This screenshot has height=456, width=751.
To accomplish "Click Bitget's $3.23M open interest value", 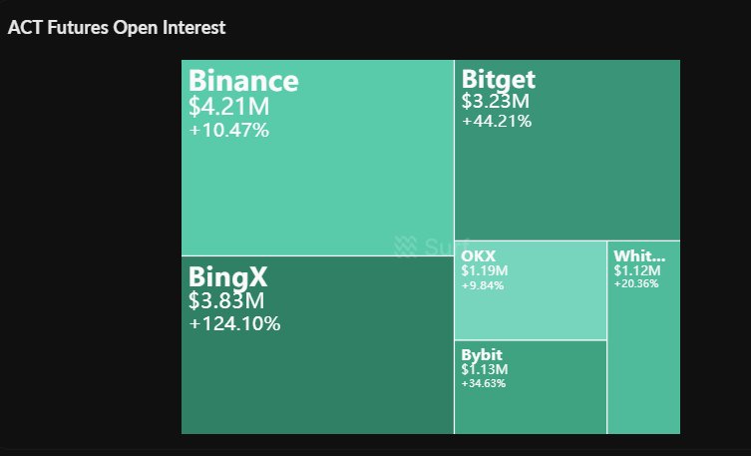I will (495, 101).
